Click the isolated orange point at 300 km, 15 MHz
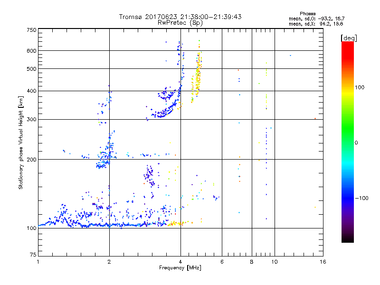Image resolution: width=380 pixels, height=285 pixels. click(315, 118)
